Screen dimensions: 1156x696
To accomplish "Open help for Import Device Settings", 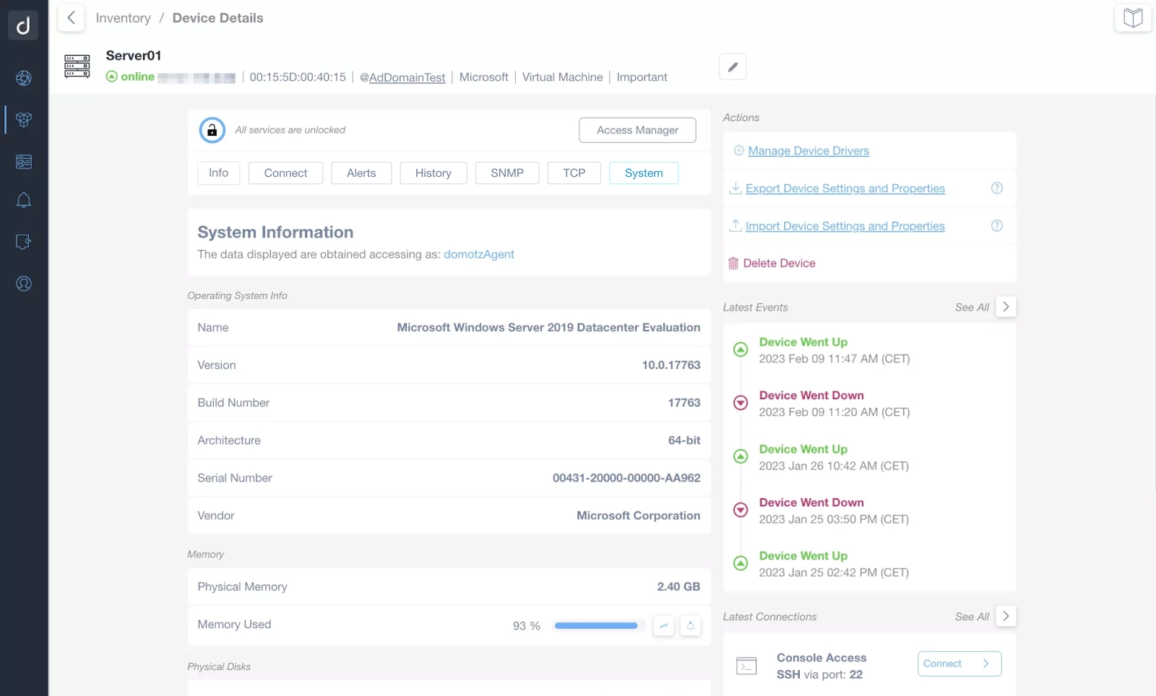I will click(x=997, y=226).
